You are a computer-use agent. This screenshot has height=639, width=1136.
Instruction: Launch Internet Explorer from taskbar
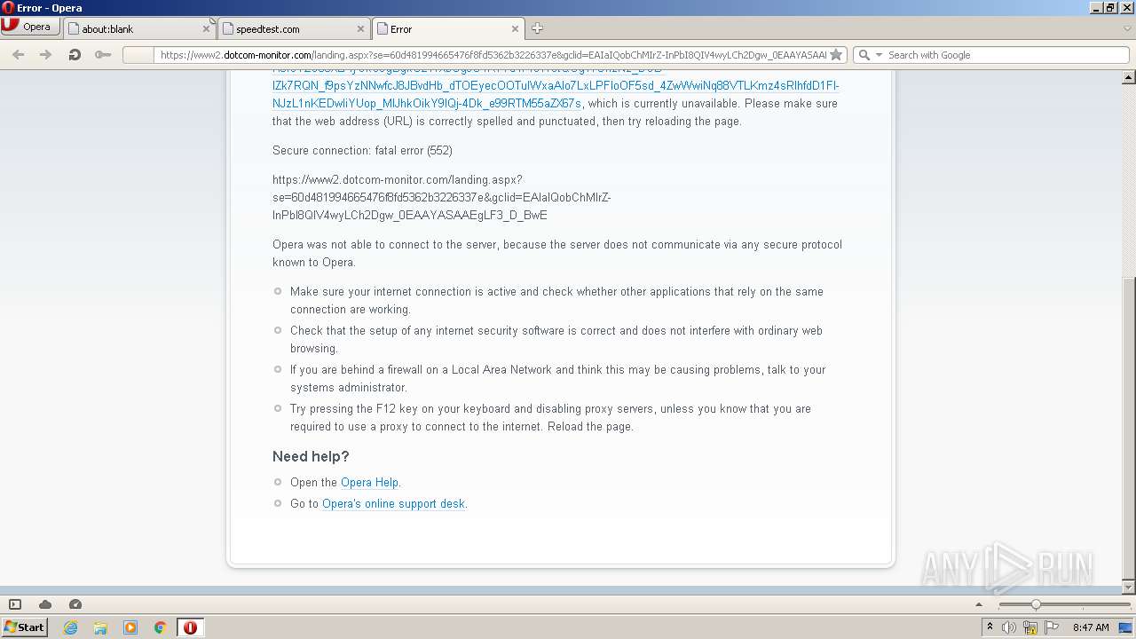tap(70, 627)
